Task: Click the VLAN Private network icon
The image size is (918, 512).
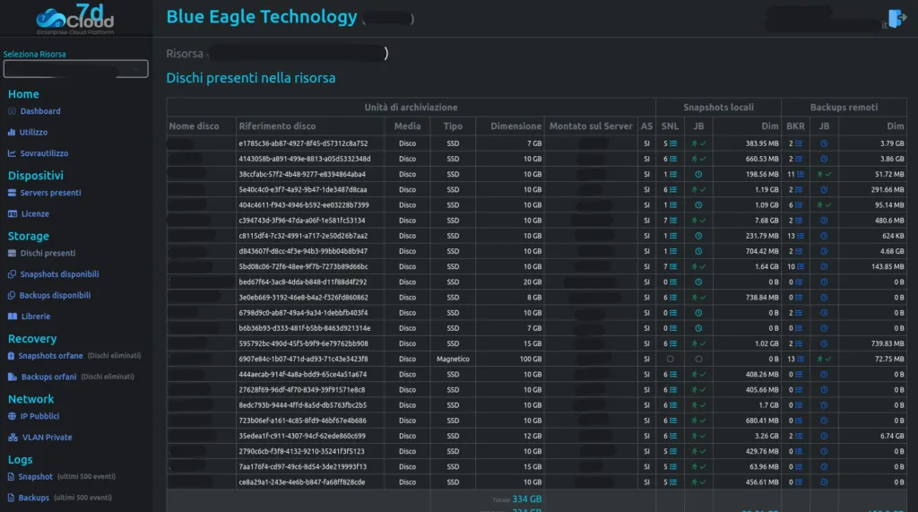Action: [x=13, y=437]
